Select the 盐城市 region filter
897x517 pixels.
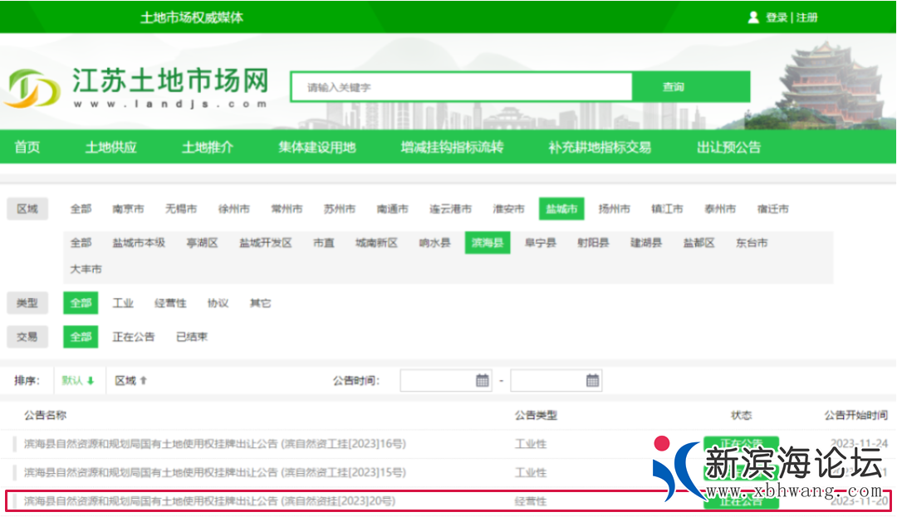(561, 209)
